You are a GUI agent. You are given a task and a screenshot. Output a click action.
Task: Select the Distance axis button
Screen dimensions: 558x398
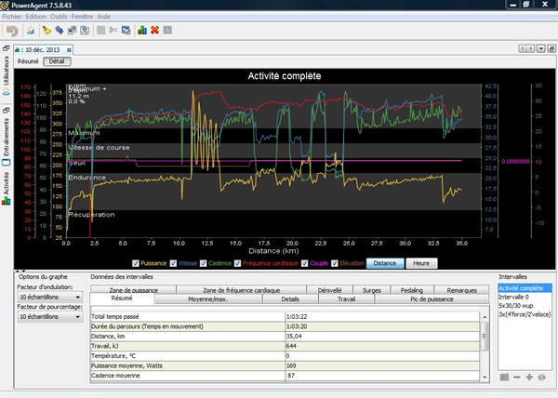point(385,263)
